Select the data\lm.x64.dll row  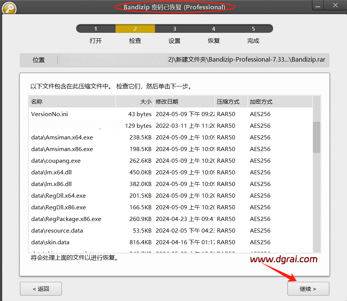tap(171, 172)
